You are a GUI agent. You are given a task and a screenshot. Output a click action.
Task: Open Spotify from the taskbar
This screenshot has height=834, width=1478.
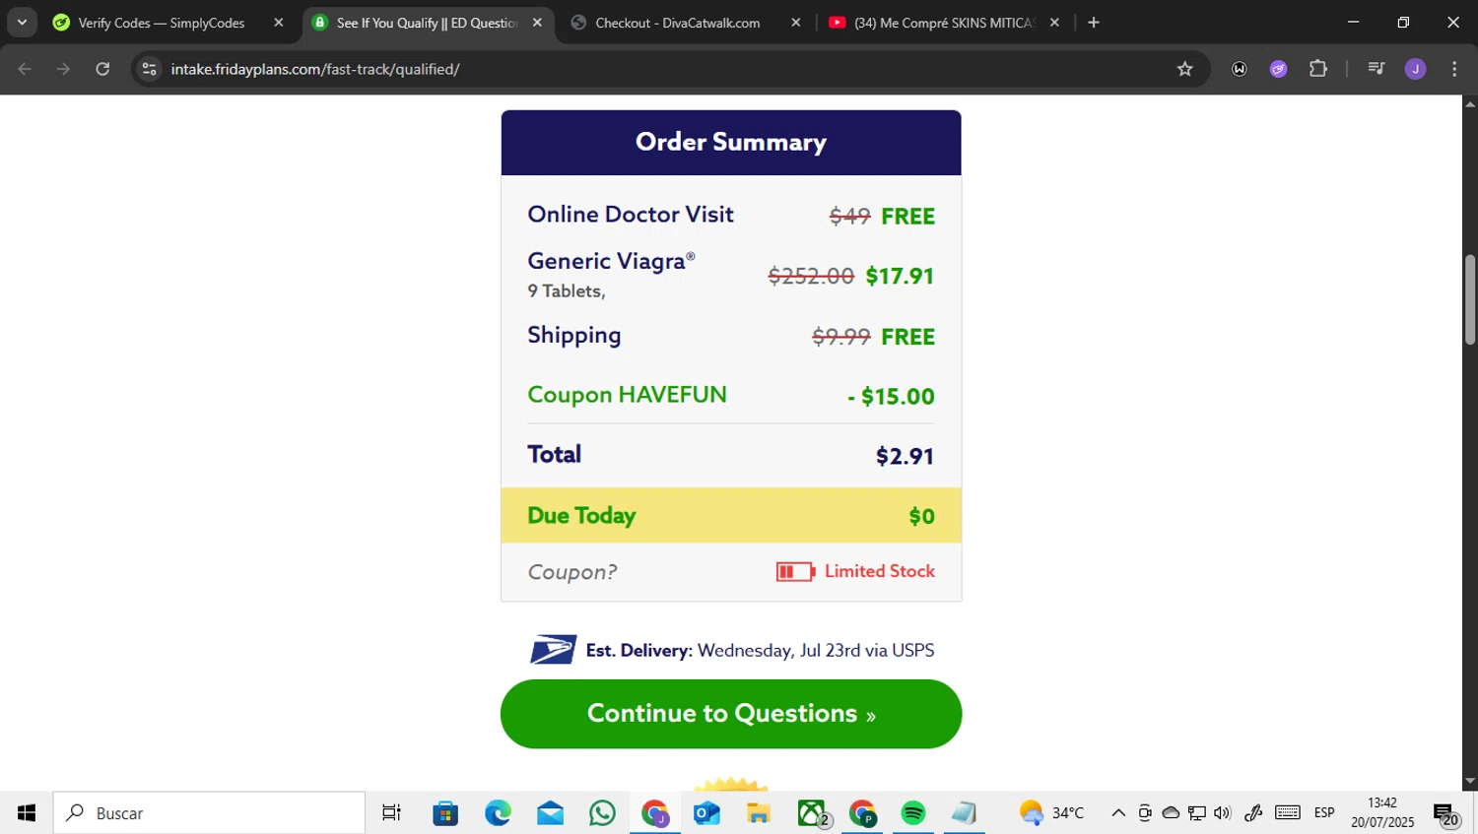(x=913, y=812)
